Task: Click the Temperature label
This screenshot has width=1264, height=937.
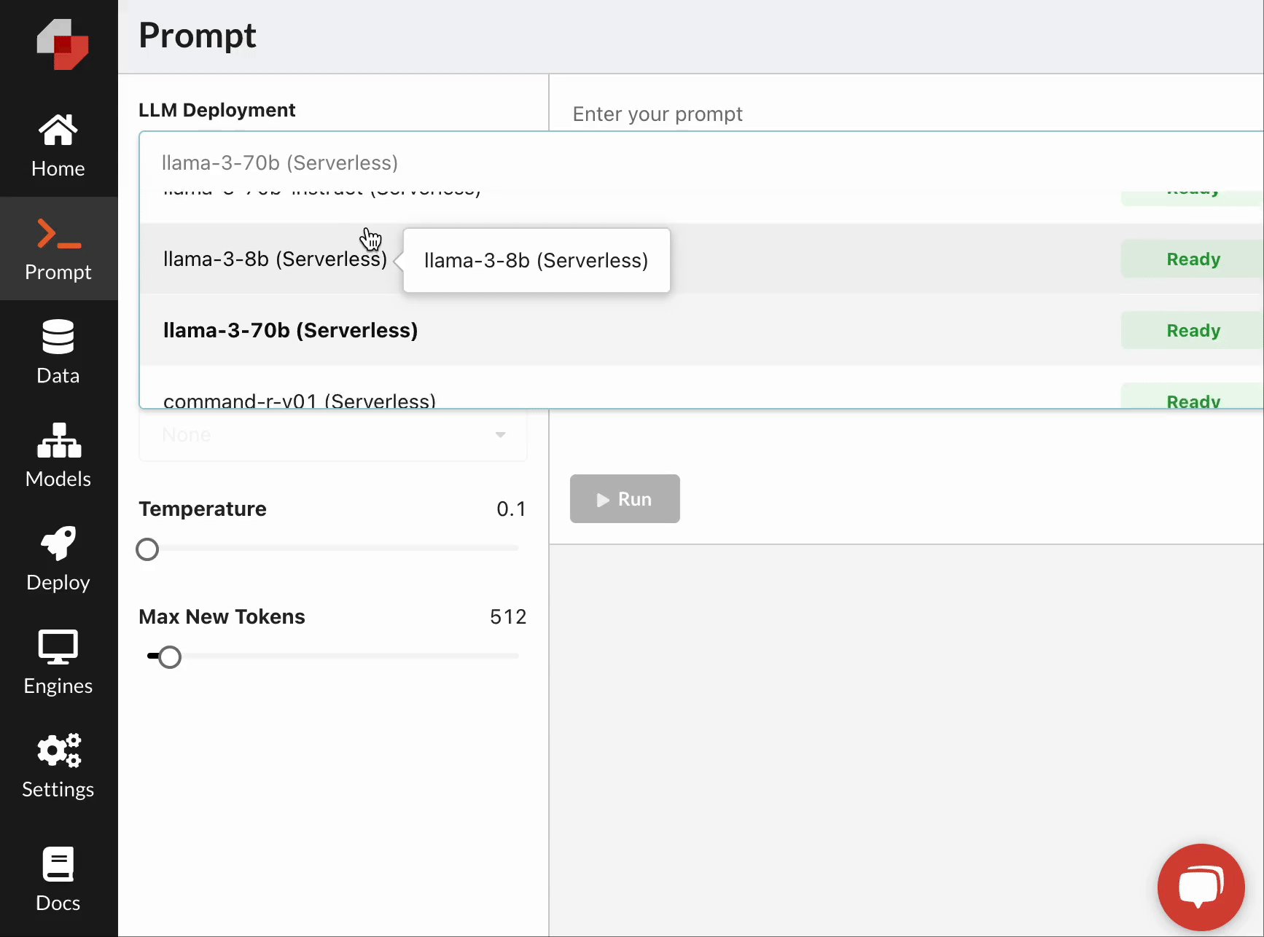Action: pyautogui.click(x=203, y=509)
